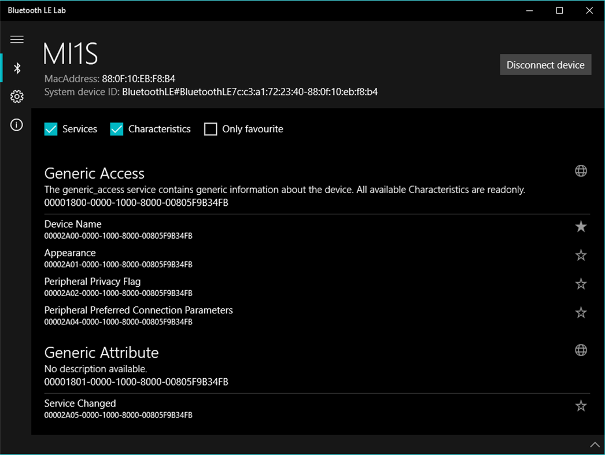The image size is (605, 455).
Task: Click the Generic Access service heading
Action: click(x=94, y=173)
